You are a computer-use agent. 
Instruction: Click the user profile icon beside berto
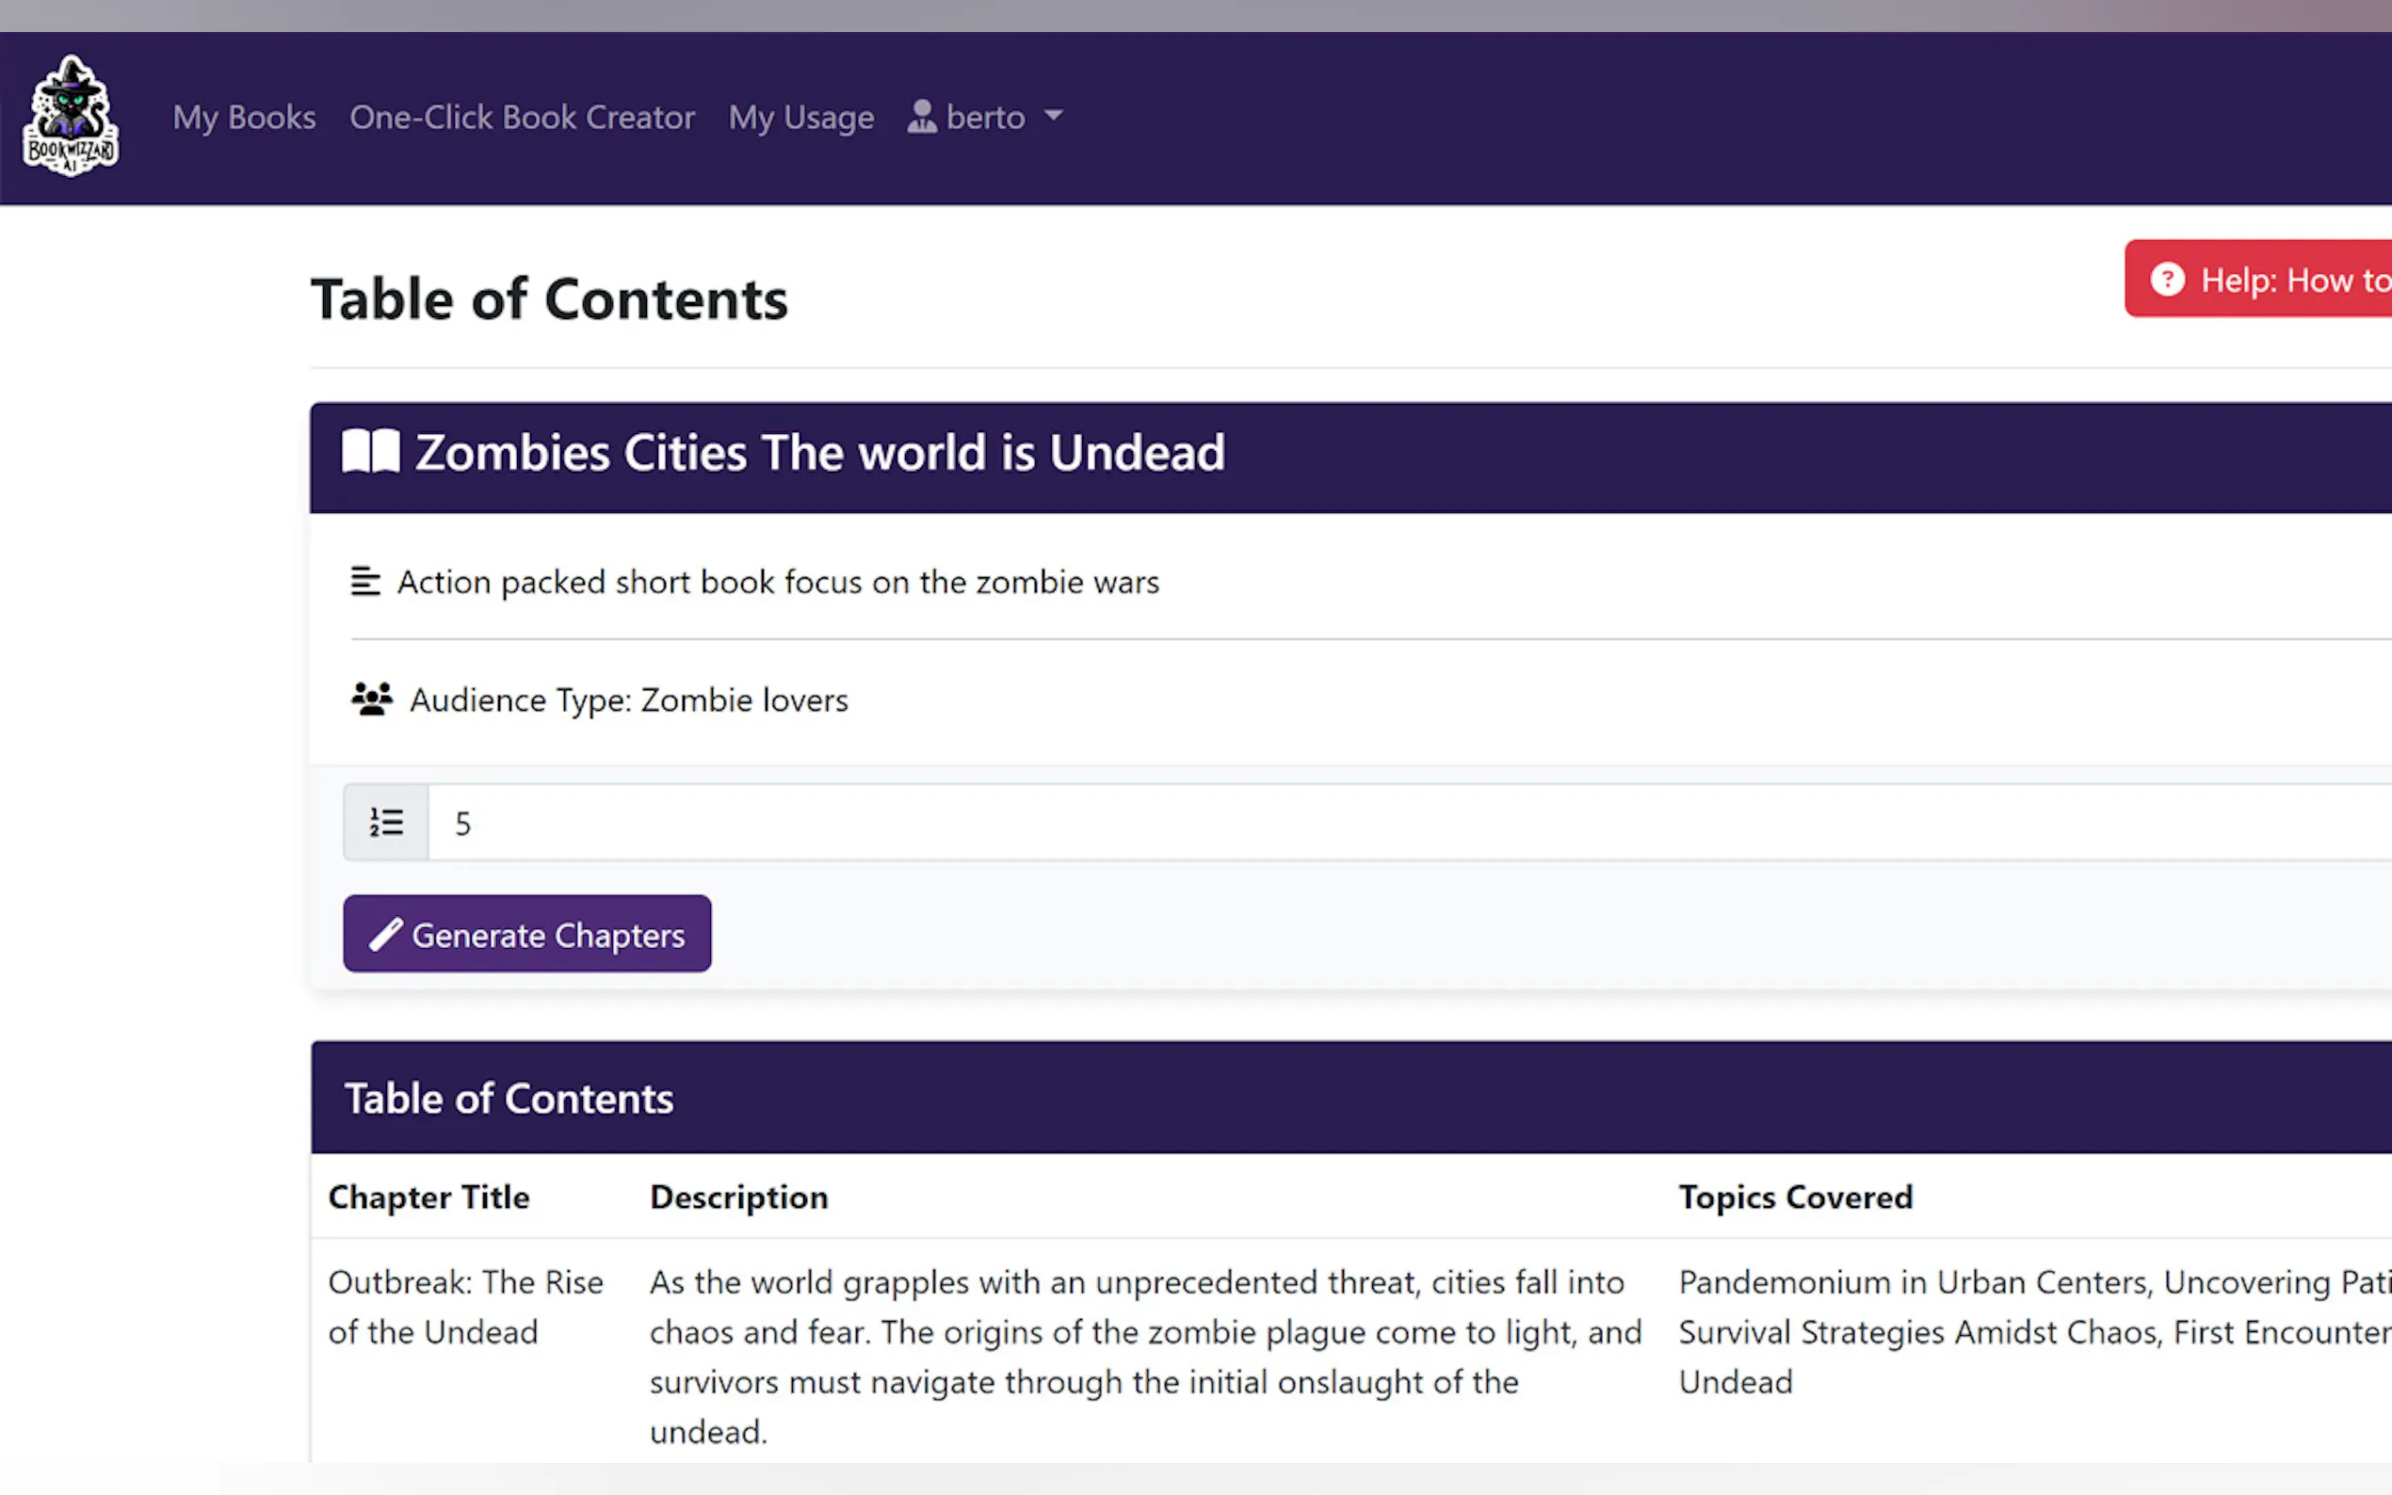921,117
